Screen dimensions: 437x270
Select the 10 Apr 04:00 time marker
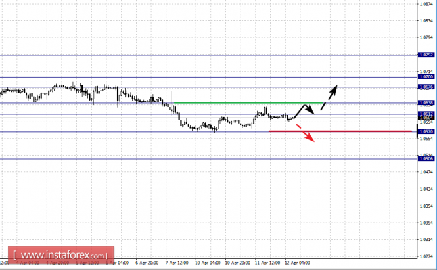(208, 263)
